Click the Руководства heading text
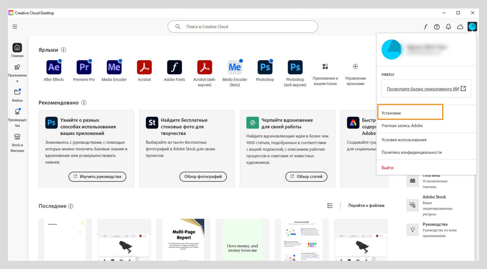This screenshot has height=269, width=487. (435, 224)
